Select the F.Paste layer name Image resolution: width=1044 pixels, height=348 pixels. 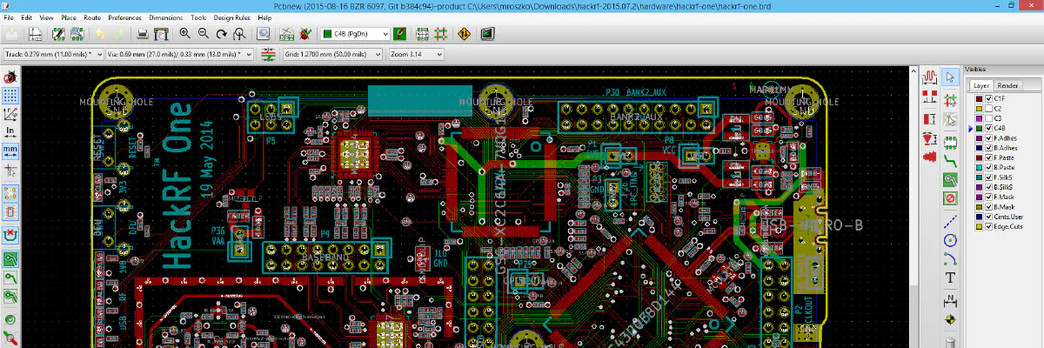point(1005,157)
